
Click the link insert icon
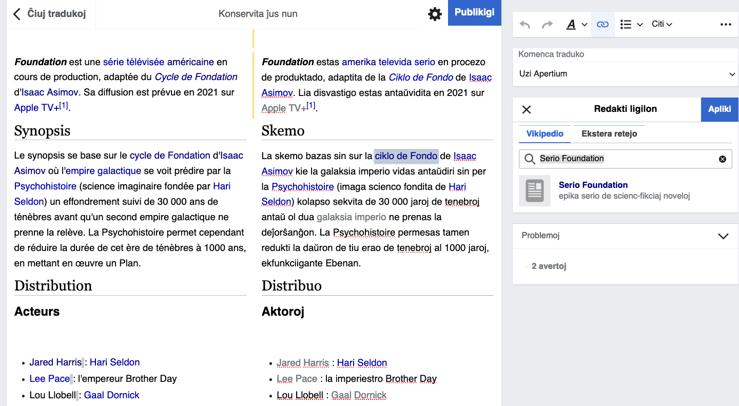602,25
